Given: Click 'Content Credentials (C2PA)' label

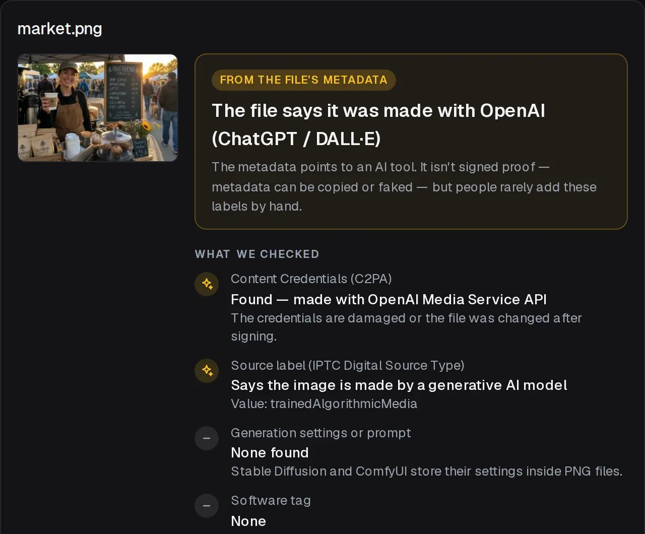Looking at the screenshot, I should click(311, 279).
